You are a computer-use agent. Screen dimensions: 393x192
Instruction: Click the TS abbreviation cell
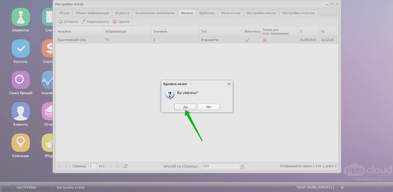click(127, 40)
